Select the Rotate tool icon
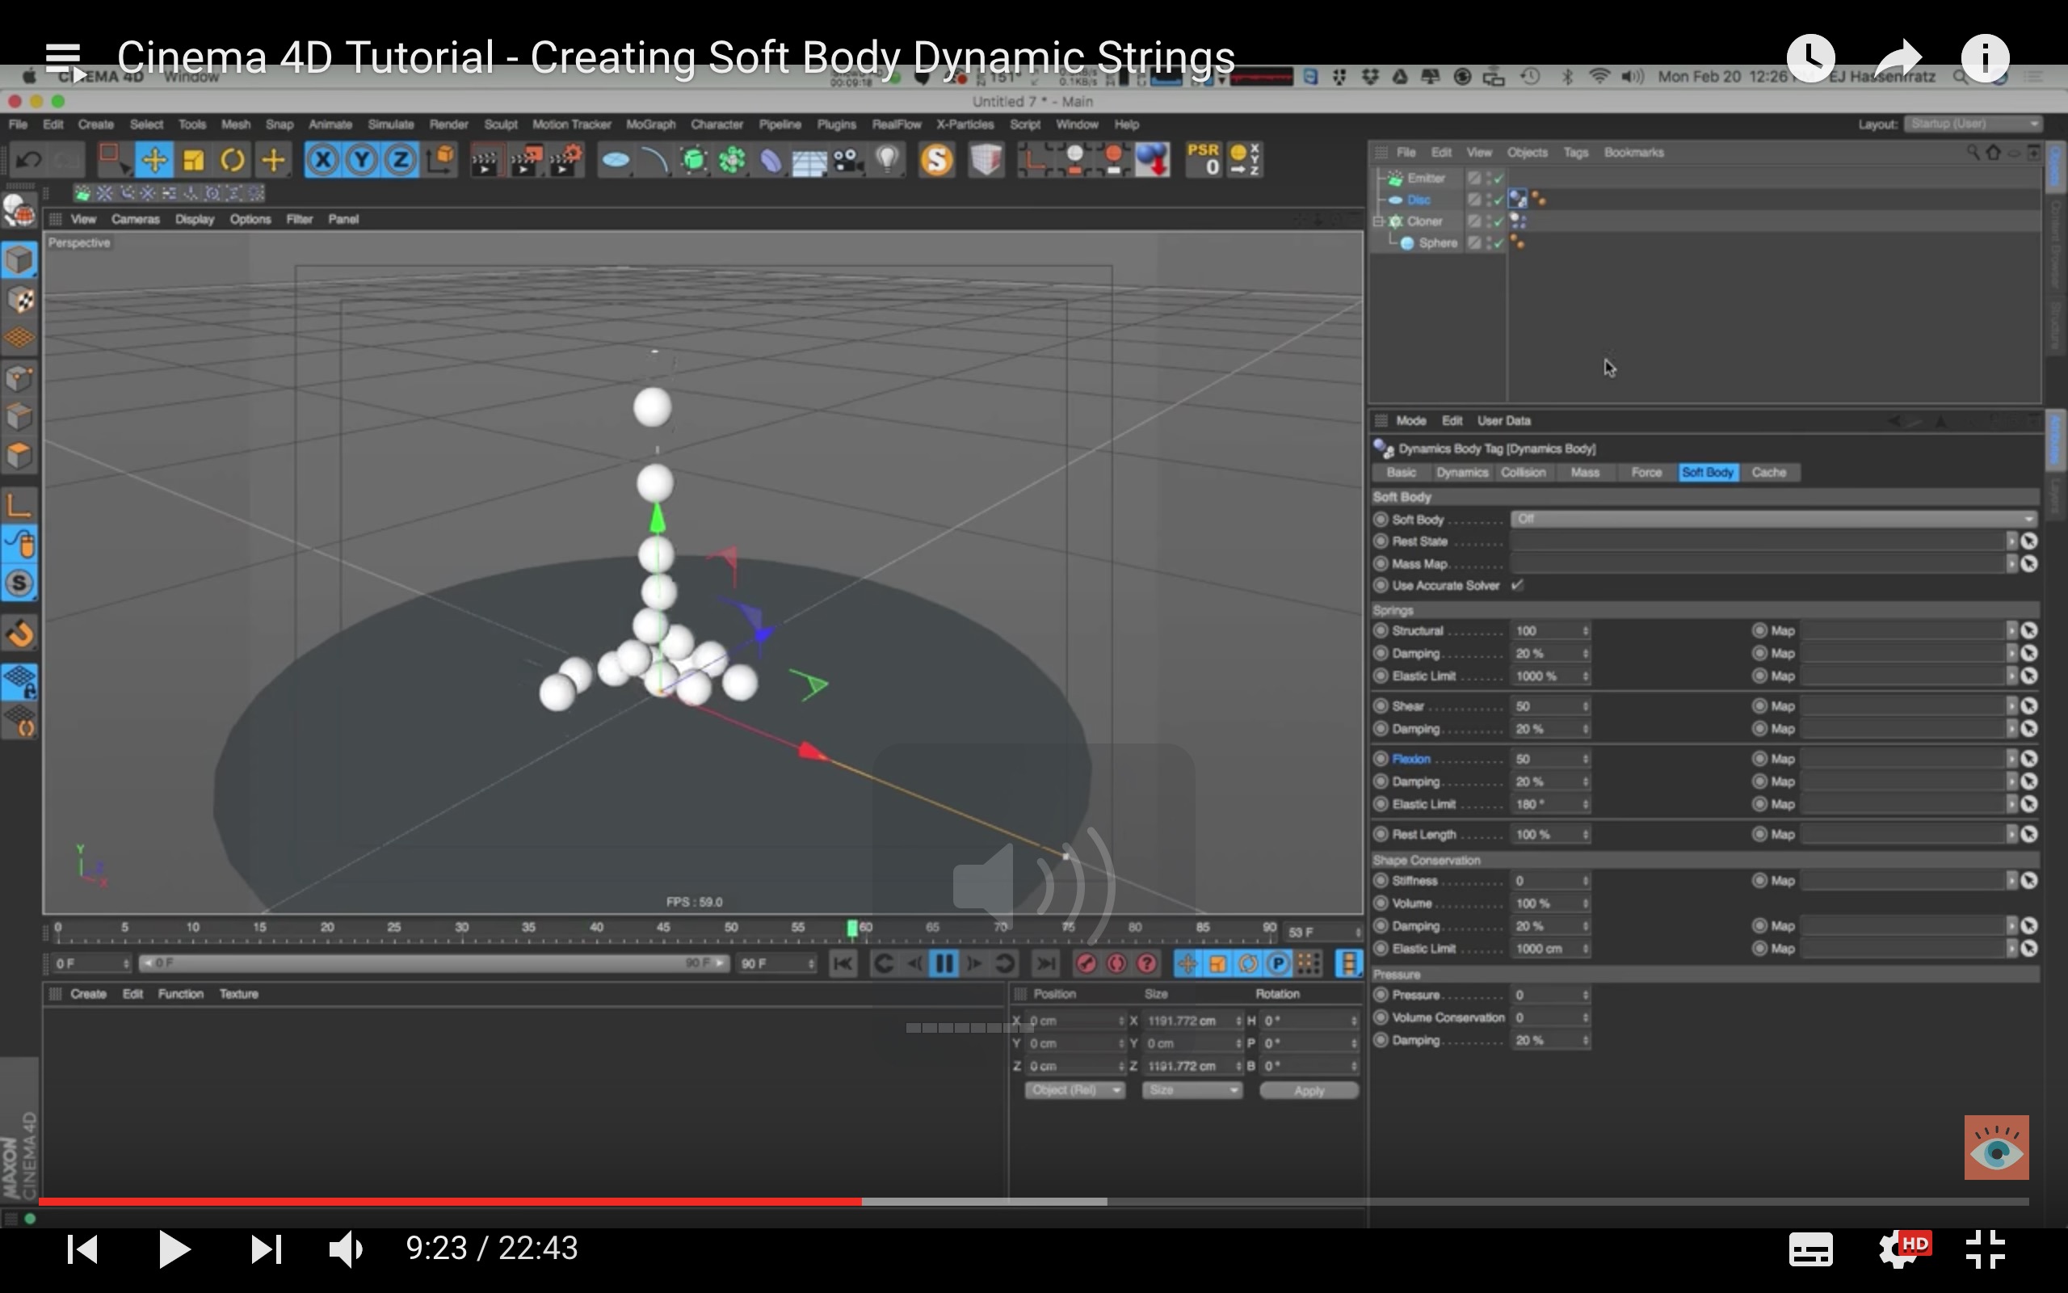 [x=233, y=160]
